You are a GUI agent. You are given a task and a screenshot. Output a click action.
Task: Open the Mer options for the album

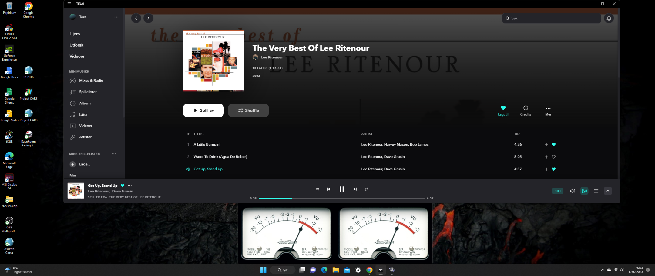point(548,110)
